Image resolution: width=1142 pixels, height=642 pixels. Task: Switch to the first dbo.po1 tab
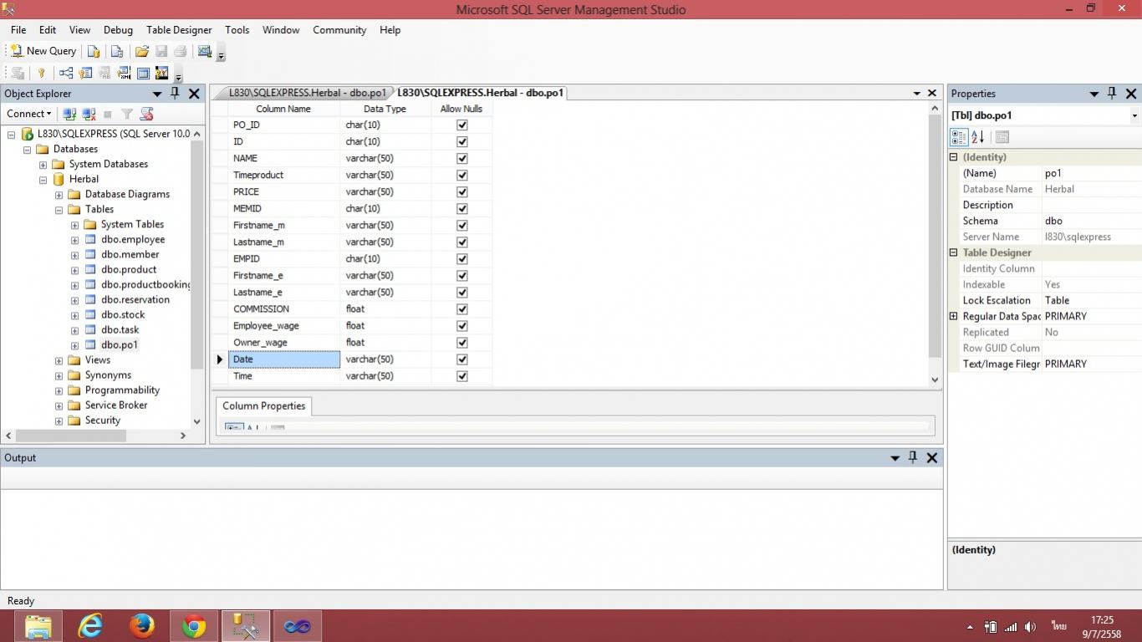(x=307, y=93)
